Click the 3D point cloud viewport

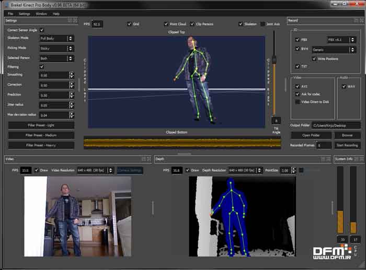click(177, 82)
